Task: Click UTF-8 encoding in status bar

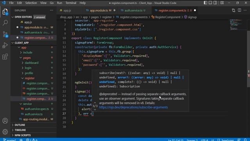Action: point(205,140)
